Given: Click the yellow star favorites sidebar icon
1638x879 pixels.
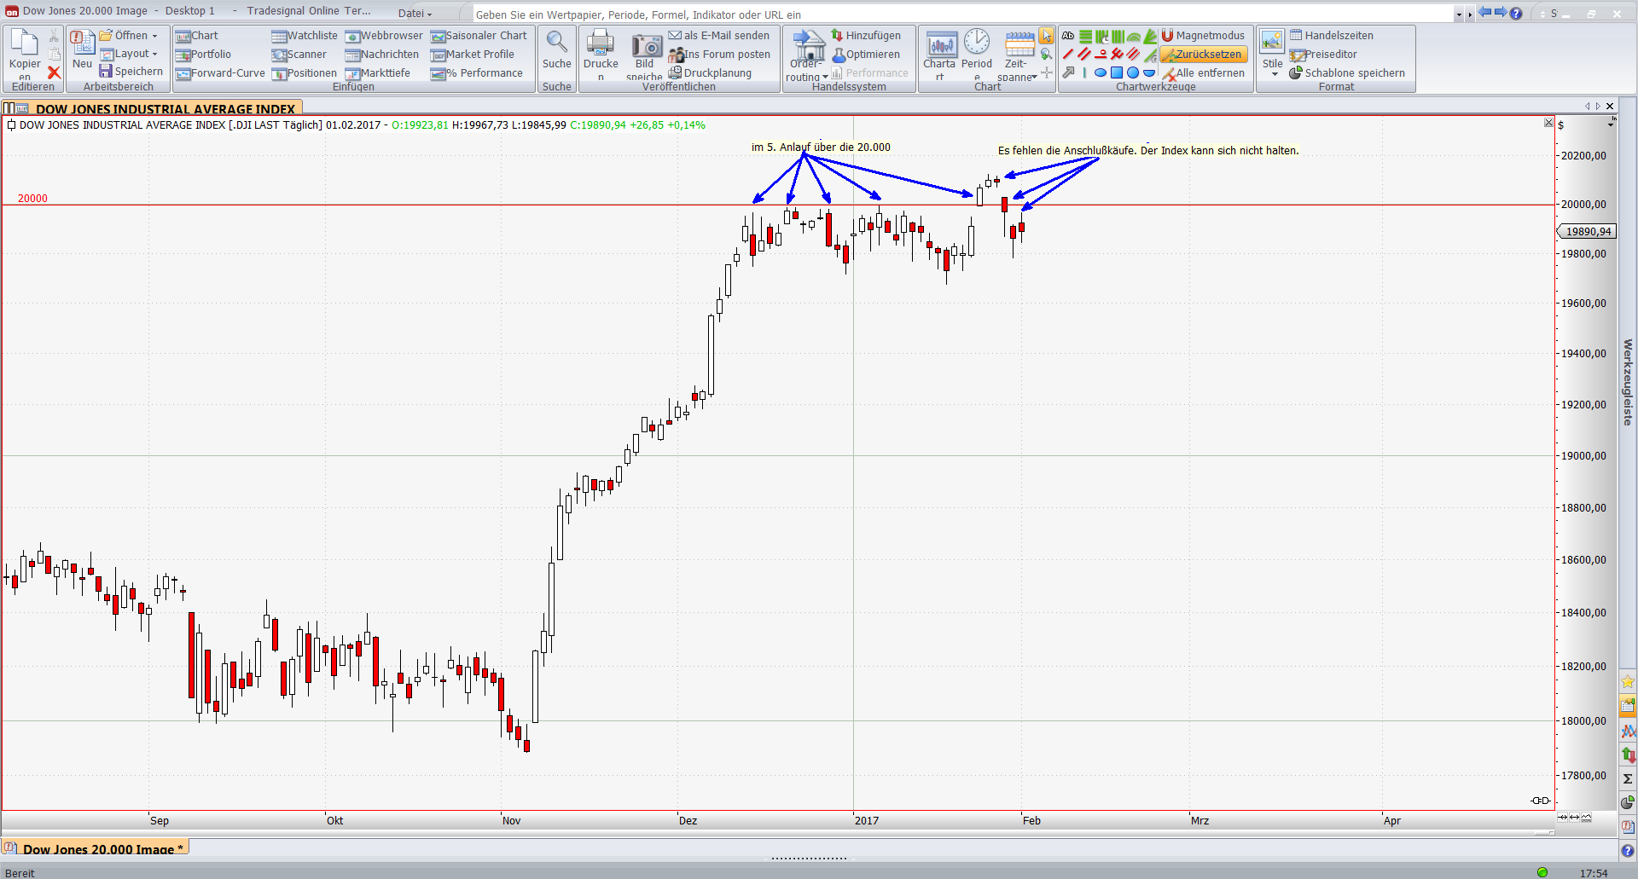Looking at the screenshot, I should click(1628, 682).
